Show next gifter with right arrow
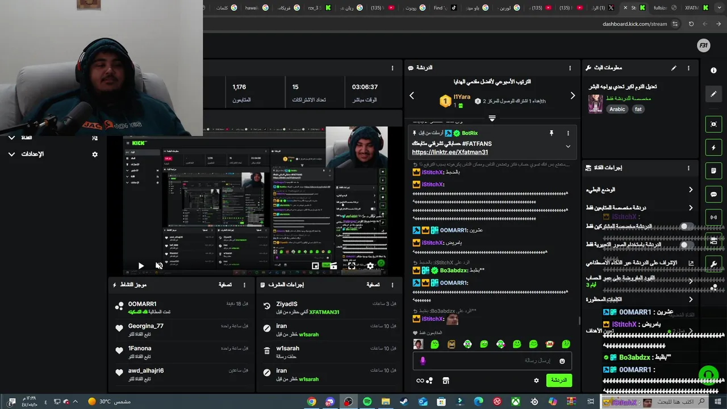The height and width of the screenshot is (409, 727). point(573,96)
